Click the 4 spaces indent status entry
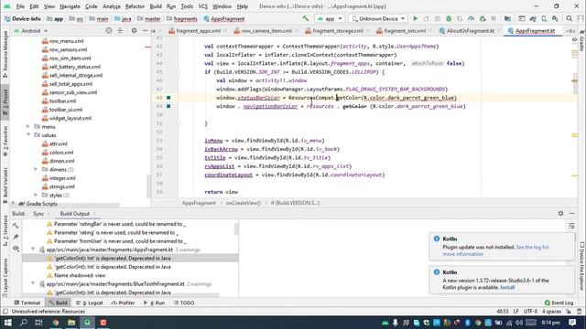Viewport: 586px width, 329px height. (x=551, y=311)
